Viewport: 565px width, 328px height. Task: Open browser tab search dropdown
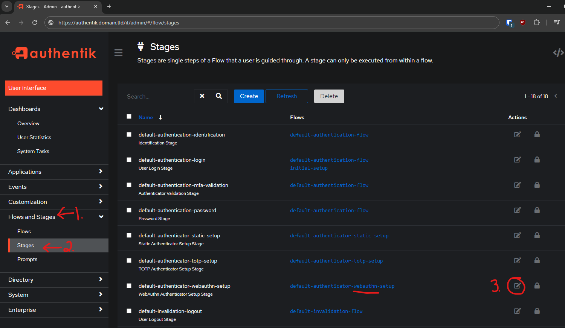point(7,6)
